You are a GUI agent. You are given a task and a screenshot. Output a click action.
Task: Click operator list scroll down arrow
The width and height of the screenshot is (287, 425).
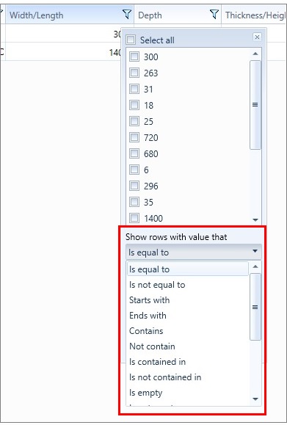tap(255, 399)
